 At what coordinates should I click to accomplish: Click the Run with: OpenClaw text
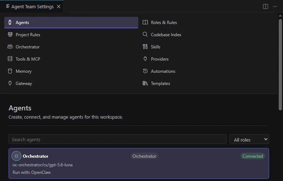[31, 172]
